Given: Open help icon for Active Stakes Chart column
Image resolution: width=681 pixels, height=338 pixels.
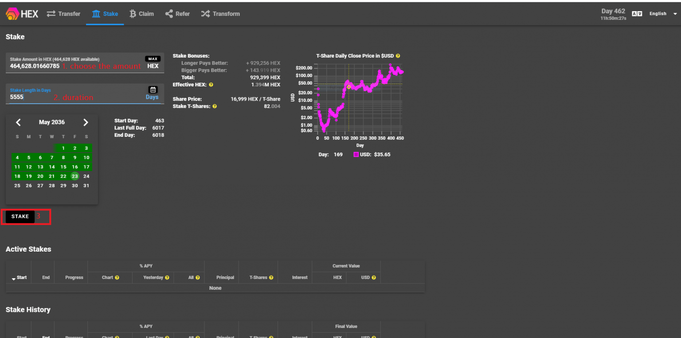Looking at the screenshot, I should point(117,277).
